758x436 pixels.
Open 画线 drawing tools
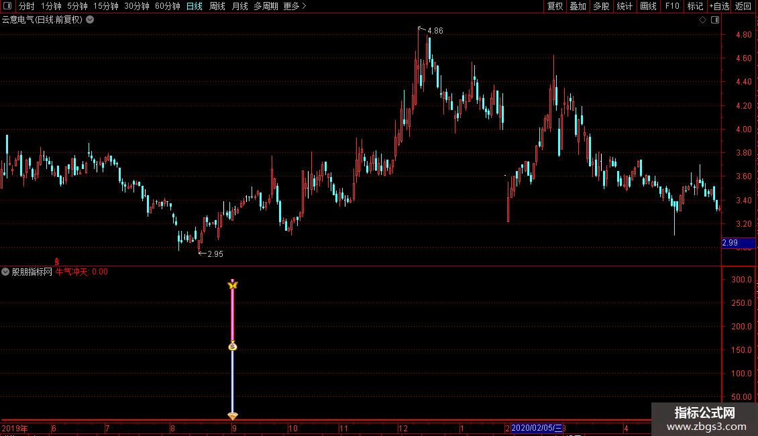tap(648, 6)
